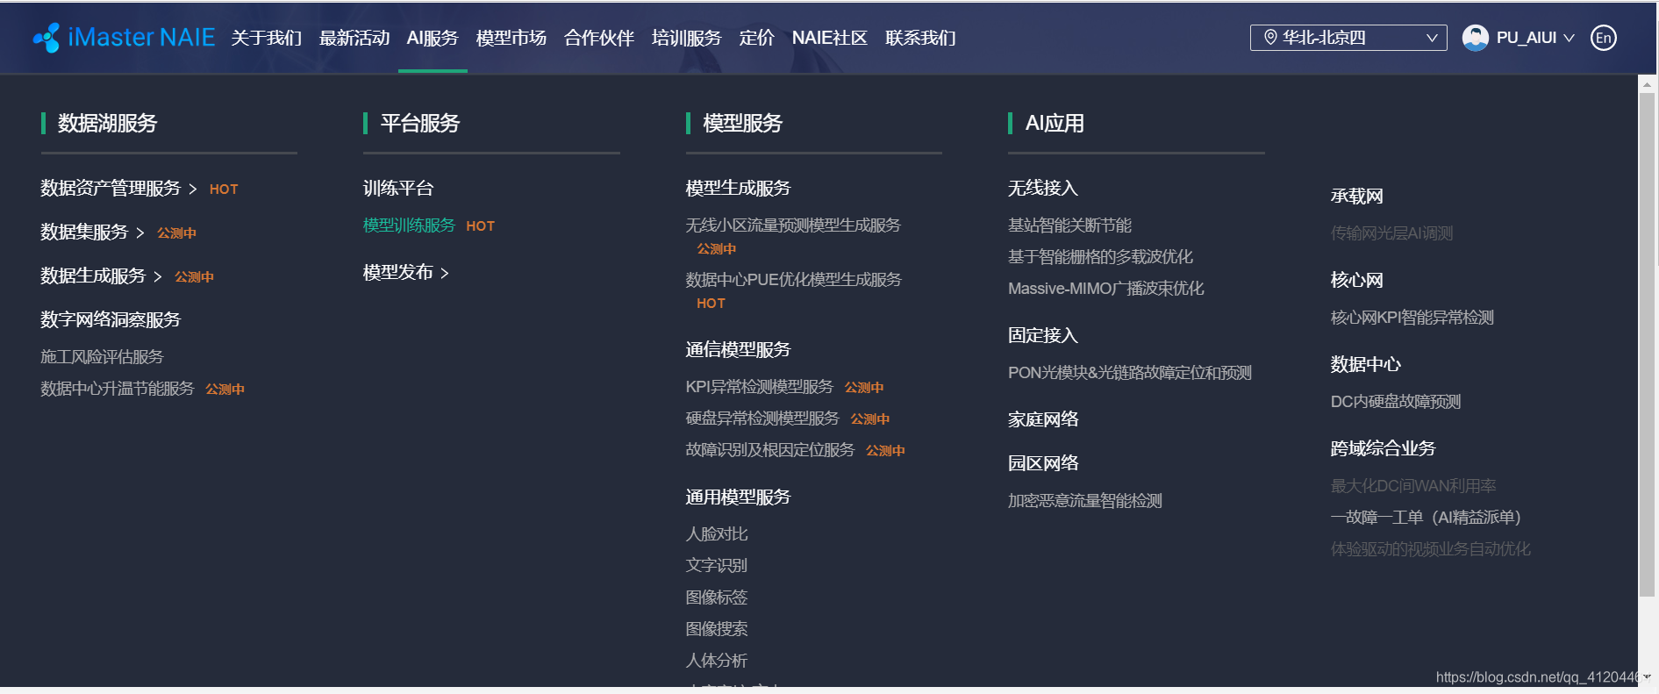Click the page vertical scrollbar thumb
The width and height of the screenshot is (1659, 694).
tap(1647, 344)
